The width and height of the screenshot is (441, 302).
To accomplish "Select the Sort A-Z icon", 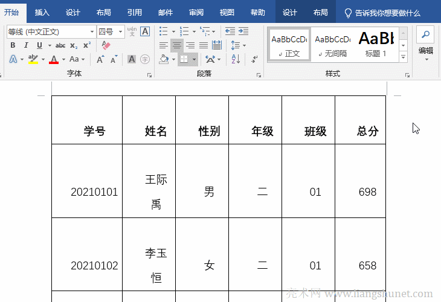I will tap(236, 59).
